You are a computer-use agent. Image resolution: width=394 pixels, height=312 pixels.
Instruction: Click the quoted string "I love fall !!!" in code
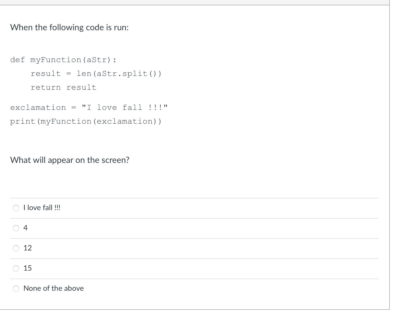pos(125,107)
